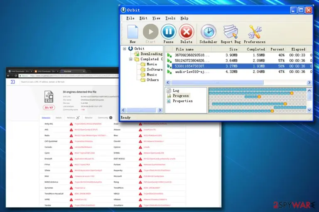Collapse the Completed folder node

pyautogui.click(x=130, y=59)
